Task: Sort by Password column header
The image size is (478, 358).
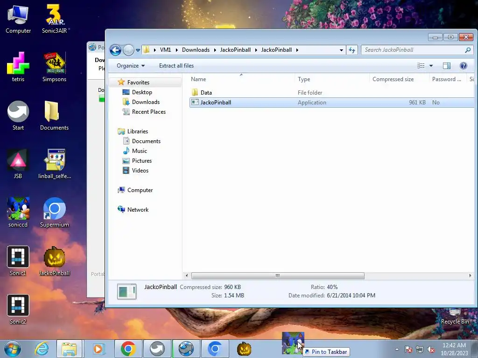Action: pyautogui.click(x=447, y=79)
